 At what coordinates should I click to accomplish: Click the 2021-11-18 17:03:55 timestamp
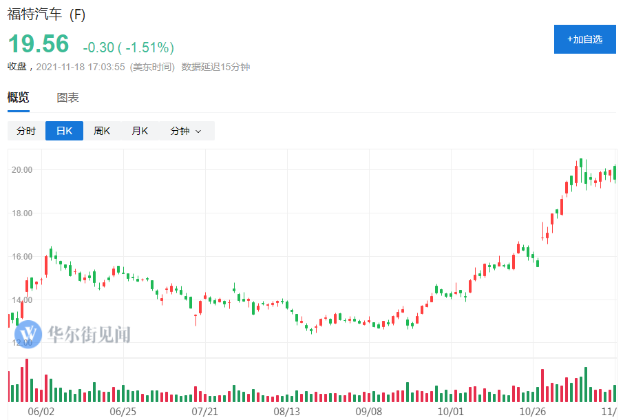tap(81, 67)
